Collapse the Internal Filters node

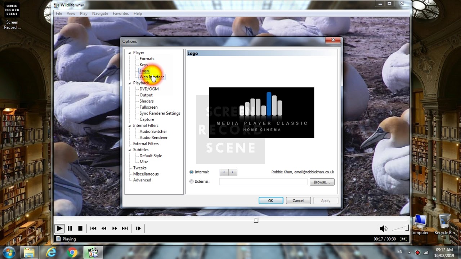130,126
